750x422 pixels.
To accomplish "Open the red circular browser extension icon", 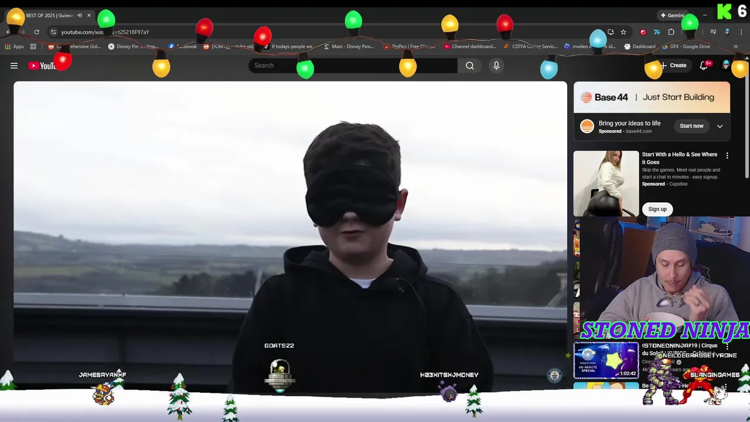I will 643,32.
